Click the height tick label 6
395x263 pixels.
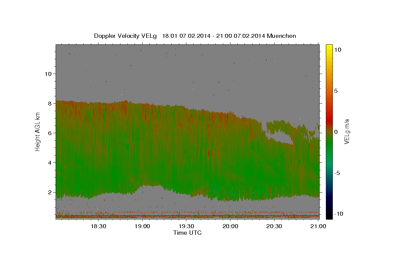point(50,133)
